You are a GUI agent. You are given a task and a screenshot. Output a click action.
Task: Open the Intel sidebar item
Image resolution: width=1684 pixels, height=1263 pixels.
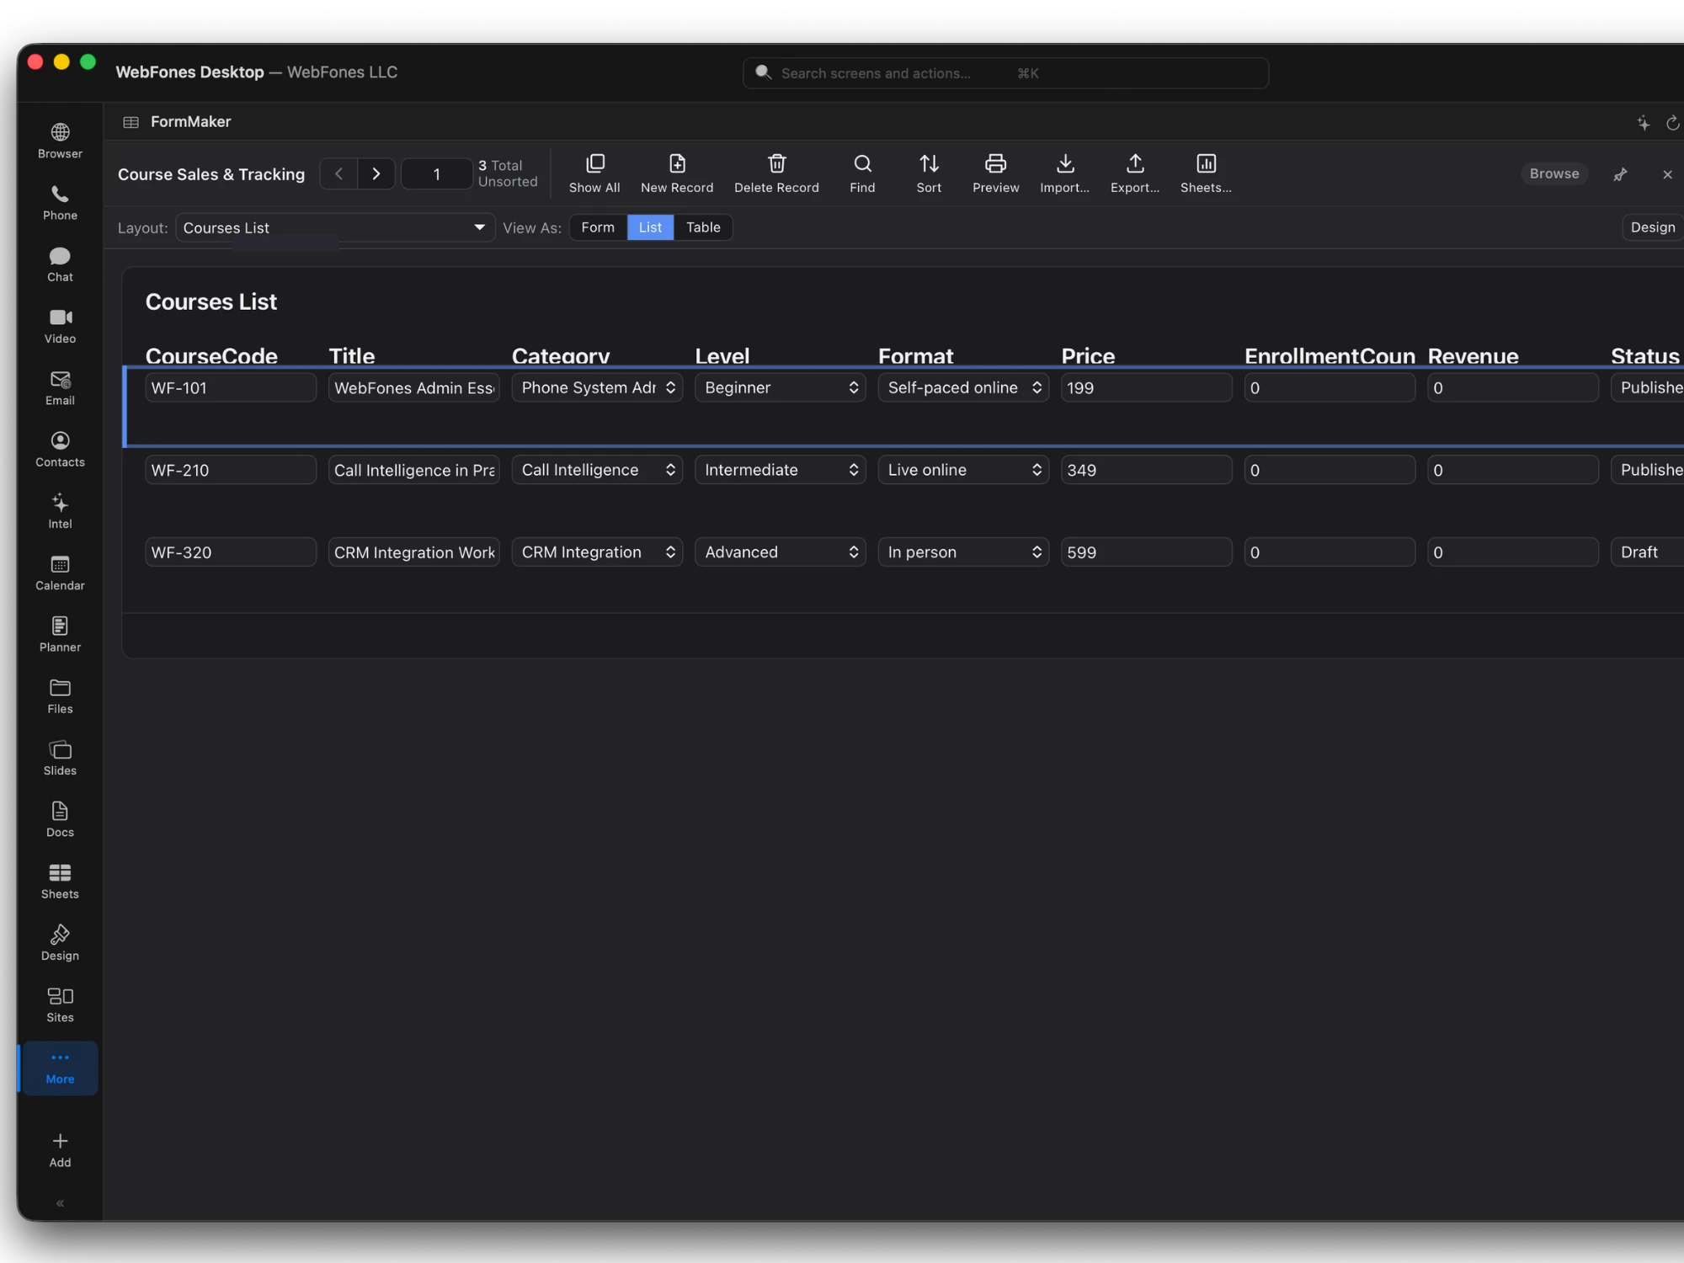(x=60, y=511)
